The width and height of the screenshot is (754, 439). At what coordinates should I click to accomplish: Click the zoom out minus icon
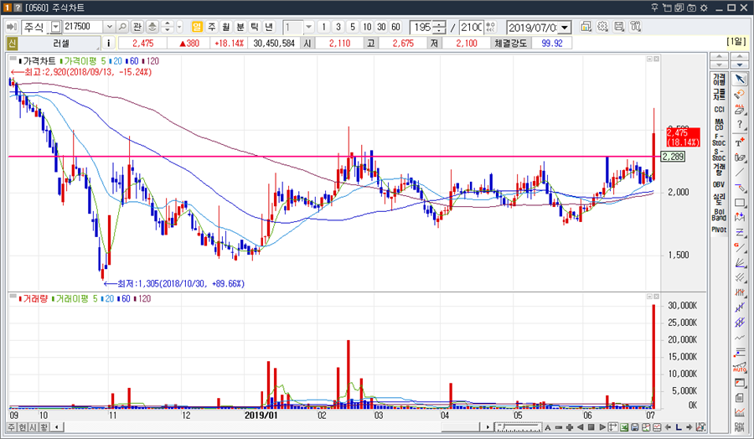coord(559,427)
